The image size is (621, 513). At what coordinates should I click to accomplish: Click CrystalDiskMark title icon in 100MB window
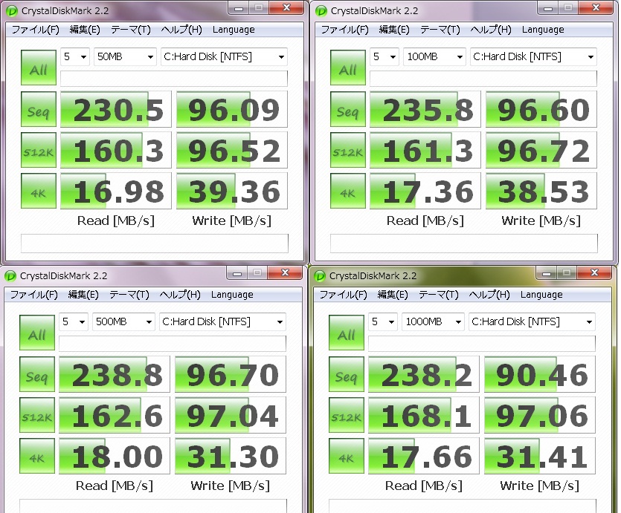point(321,11)
